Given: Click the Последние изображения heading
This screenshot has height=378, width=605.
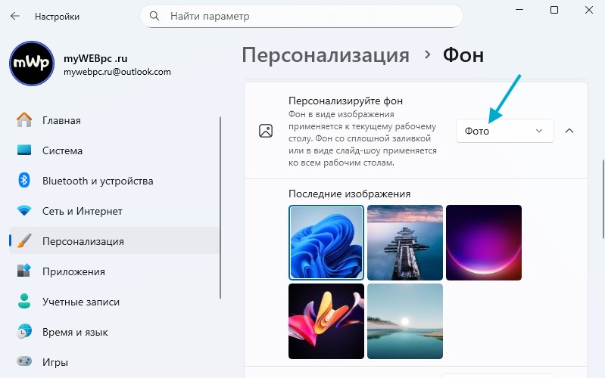Looking at the screenshot, I should click(x=349, y=194).
